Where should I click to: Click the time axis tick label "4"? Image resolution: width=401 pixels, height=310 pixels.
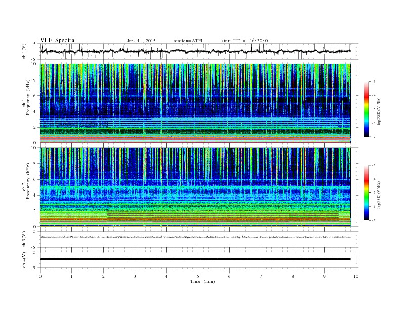pyautogui.click(x=166, y=276)
